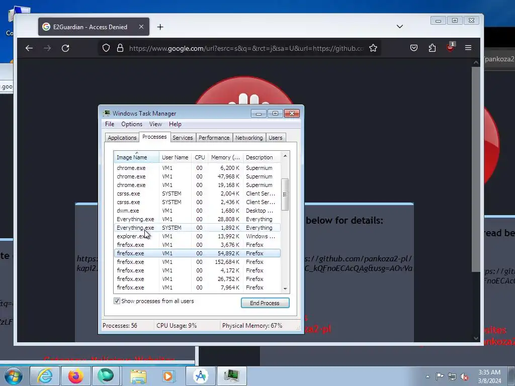Open the tracking protection shield icon
The image size is (515, 386).
point(106,48)
